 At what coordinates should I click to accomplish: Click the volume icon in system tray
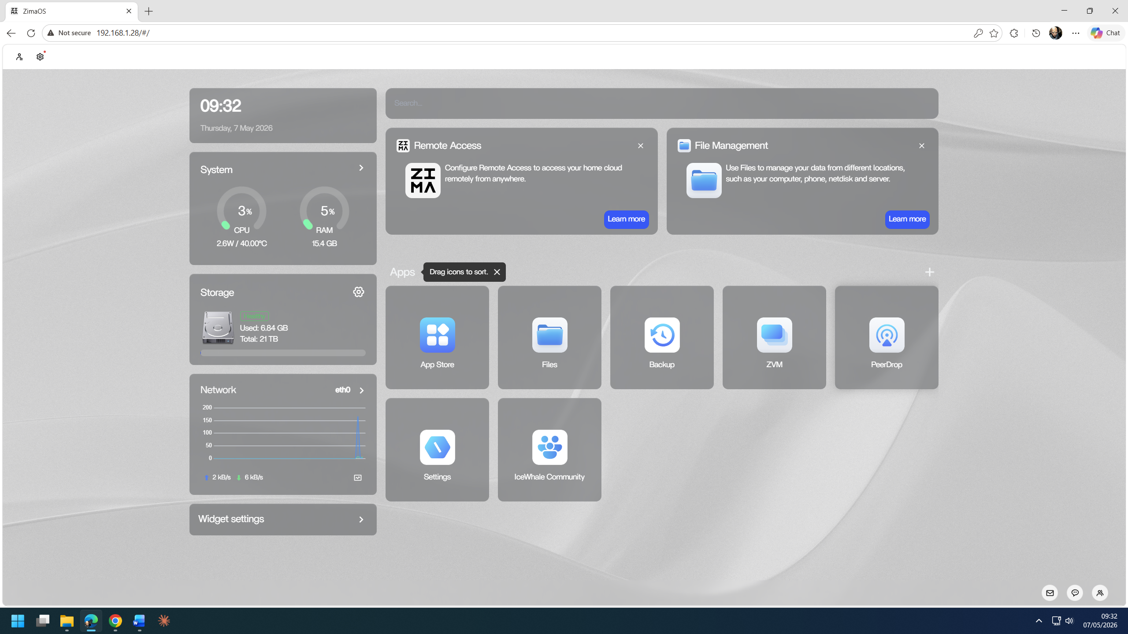click(x=1069, y=621)
